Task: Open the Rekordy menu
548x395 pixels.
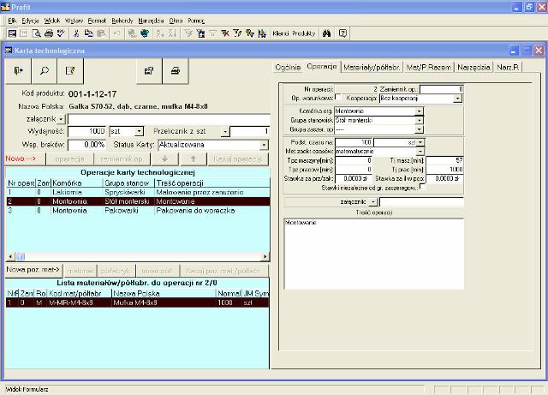Action: [122, 21]
